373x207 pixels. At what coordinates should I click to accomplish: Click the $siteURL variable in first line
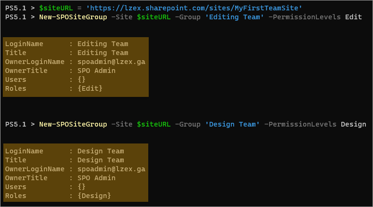click(x=56, y=8)
